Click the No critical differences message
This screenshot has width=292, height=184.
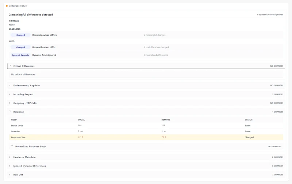point(23,74)
